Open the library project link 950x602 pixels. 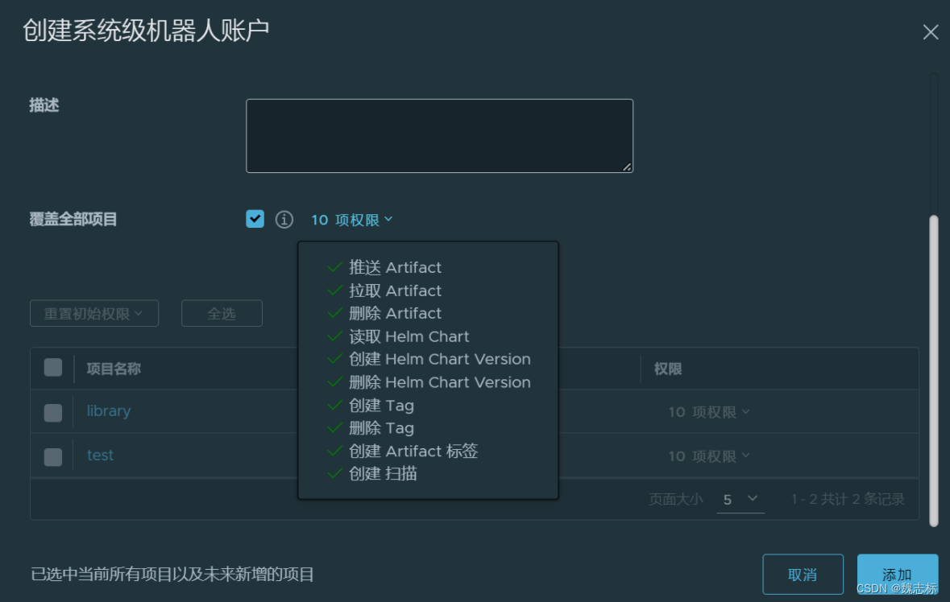tap(108, 411)
